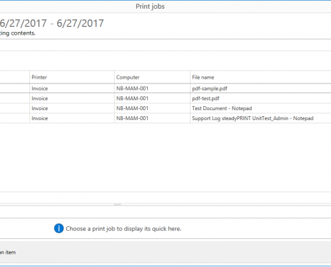Click Invoice printer cell in pdf-test.pdf row
The width and height of the screenshot is (331, 267).
coord(72,98)
